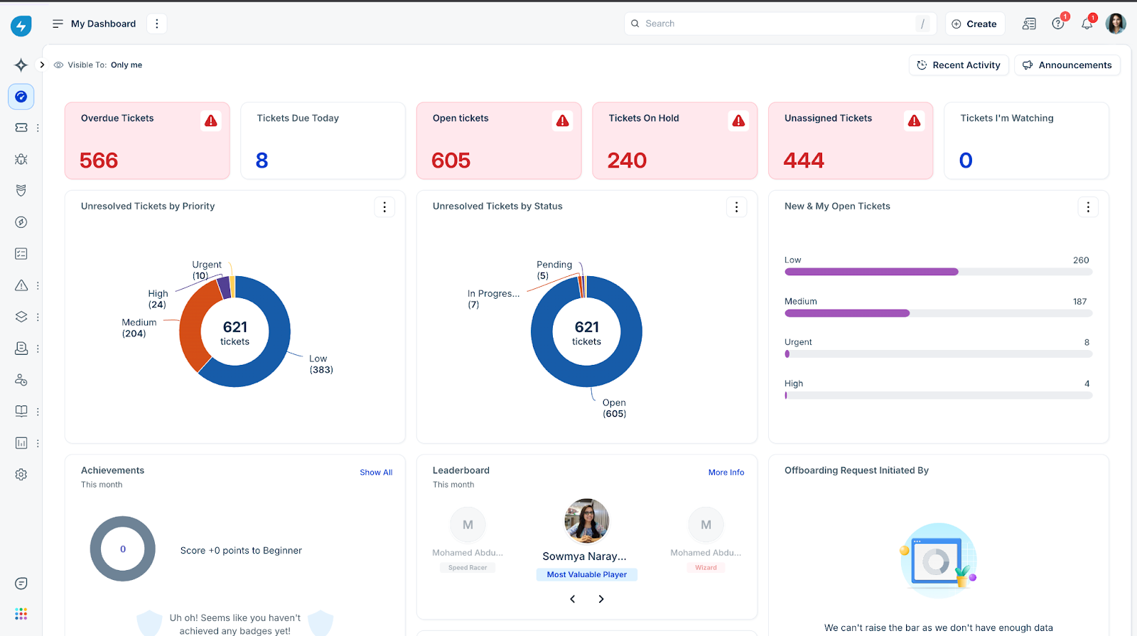Open New & My Open Tickets options menu
Screen dimensions: 1137x636
1088,207
